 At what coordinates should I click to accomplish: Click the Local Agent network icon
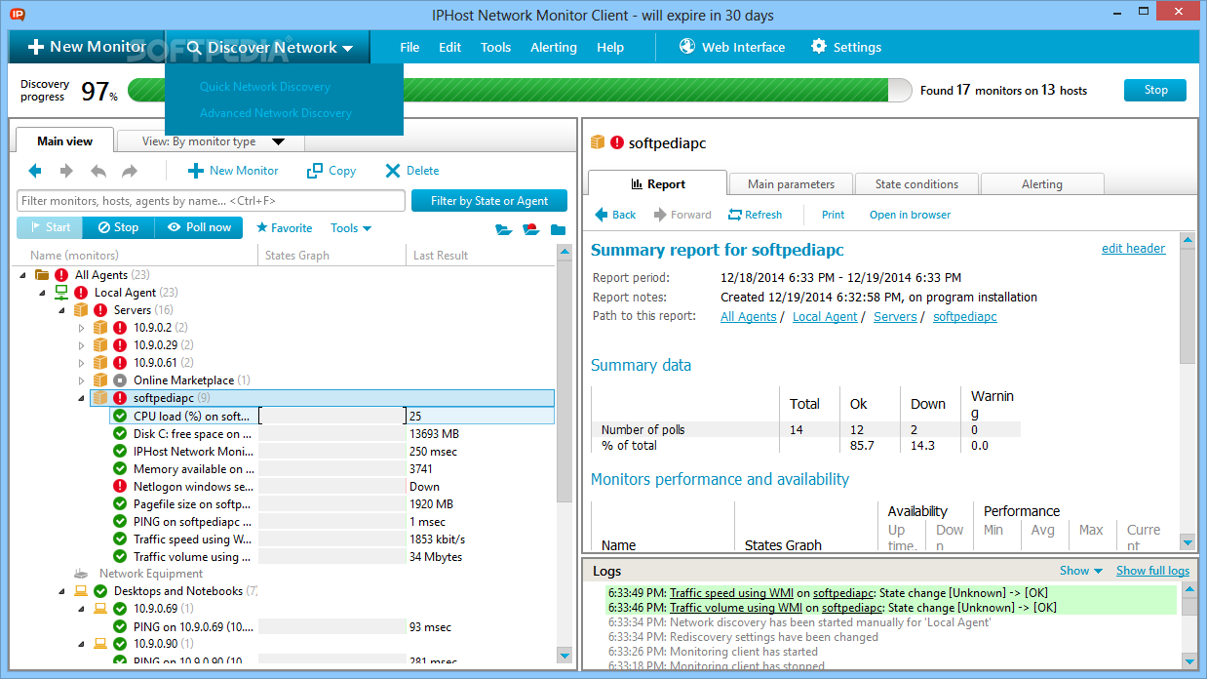click(61, 293)
